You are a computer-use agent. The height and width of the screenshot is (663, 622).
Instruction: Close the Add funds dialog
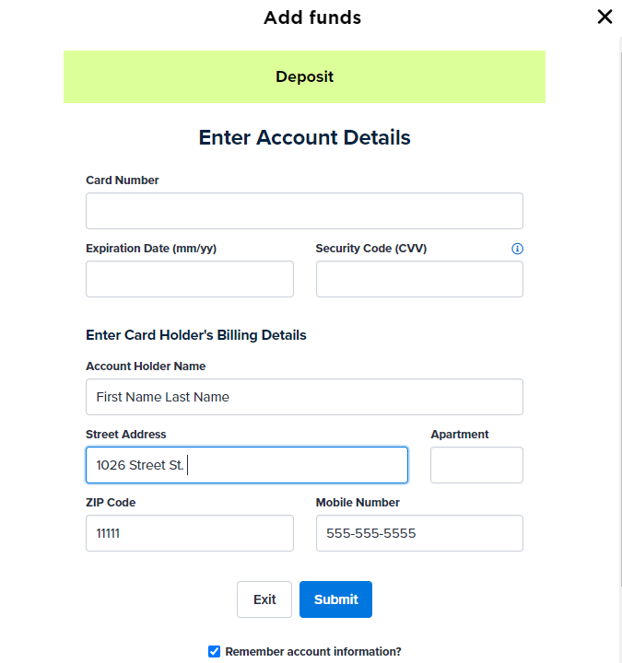pyautogui.click(x=604, y=17)
